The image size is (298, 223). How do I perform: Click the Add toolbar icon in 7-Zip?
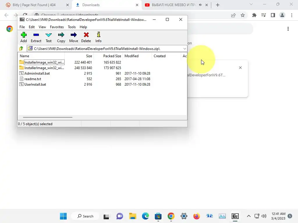[x=24, y=37]
